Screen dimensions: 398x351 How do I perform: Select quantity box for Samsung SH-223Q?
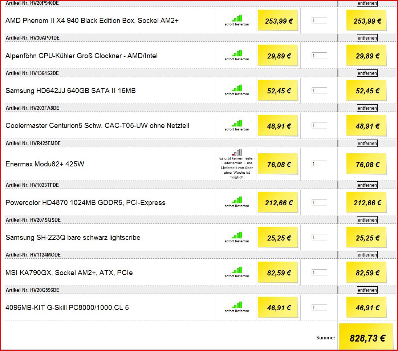tap(319, 237)
